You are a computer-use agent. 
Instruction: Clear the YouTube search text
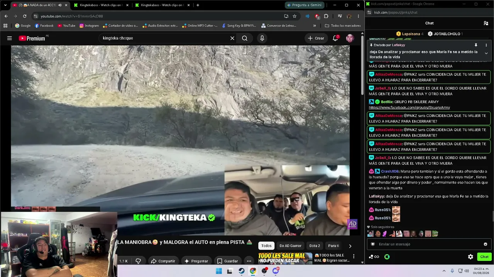point(232,38)
